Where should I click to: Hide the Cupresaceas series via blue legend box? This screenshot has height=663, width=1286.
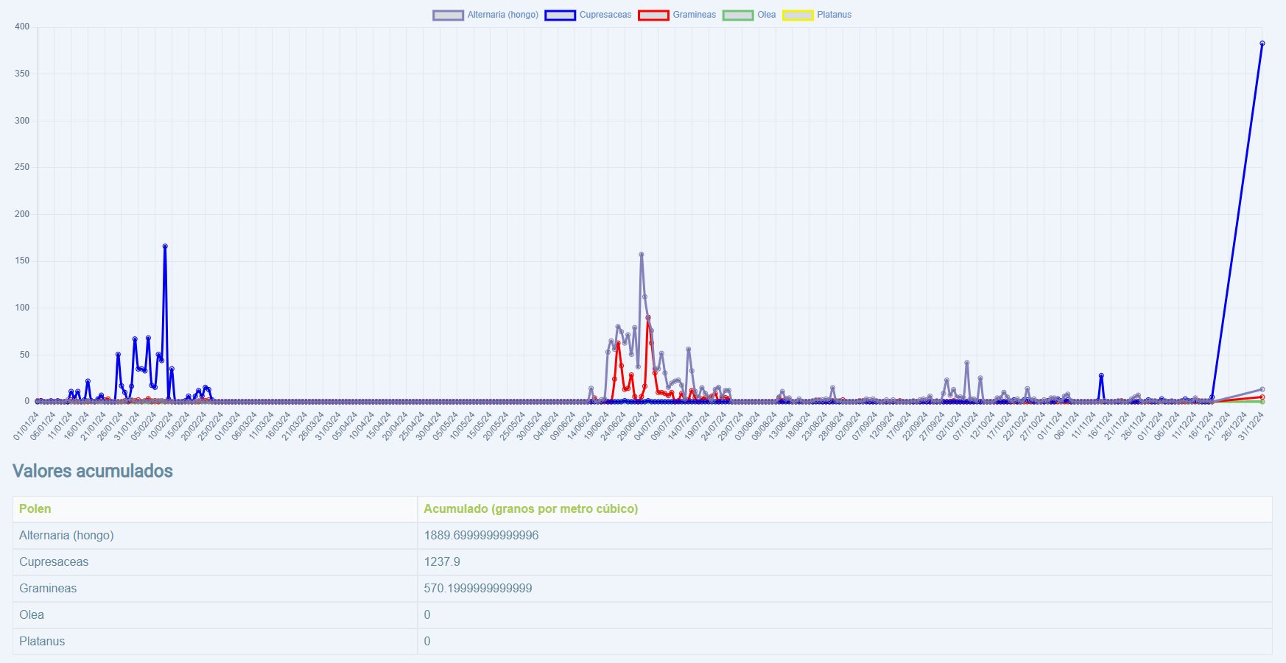[560, 15]
